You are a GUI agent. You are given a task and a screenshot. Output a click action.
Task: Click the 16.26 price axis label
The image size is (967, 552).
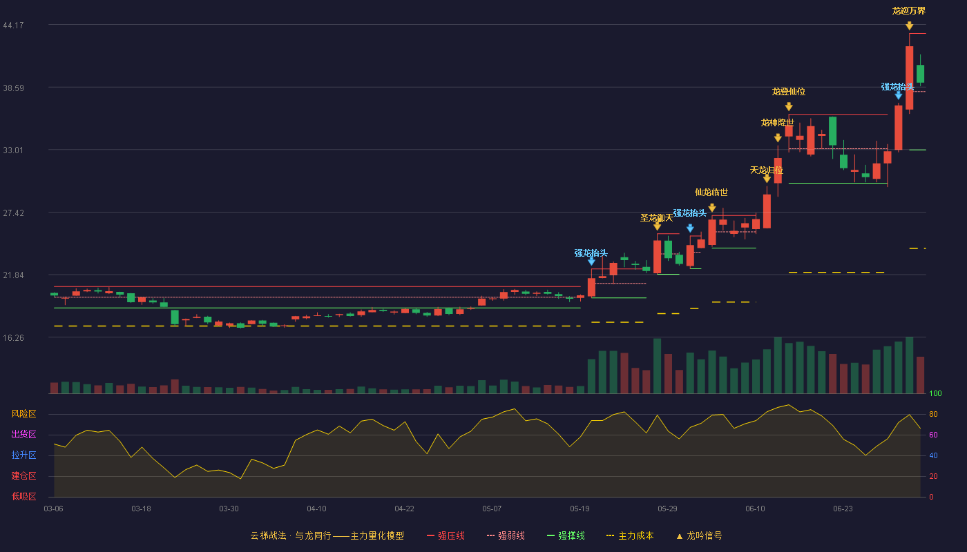coord(14,338)
